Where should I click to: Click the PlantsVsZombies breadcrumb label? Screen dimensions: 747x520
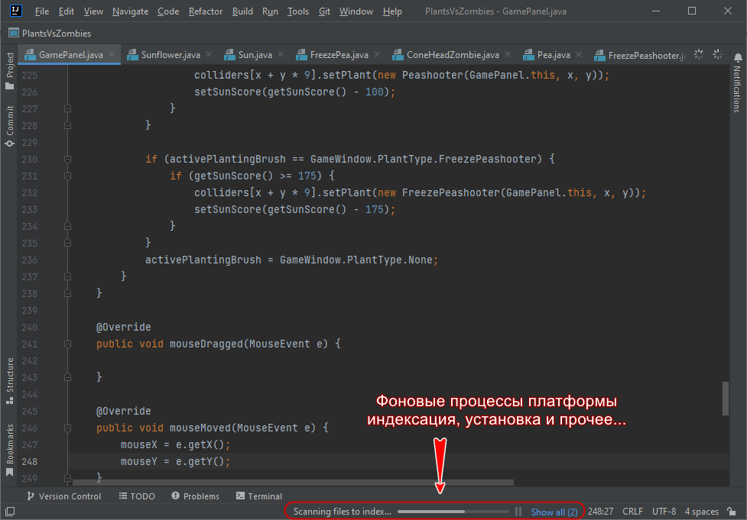pos(57,34)
